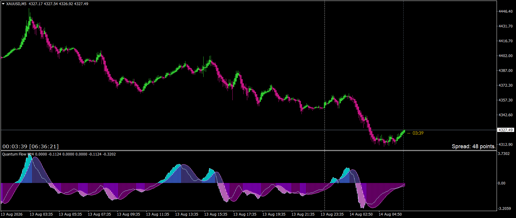Viewport: 516px width, 218px height.
Task: Click time axis label 13 Aug 23:35
Action: (x=332, y=214)
